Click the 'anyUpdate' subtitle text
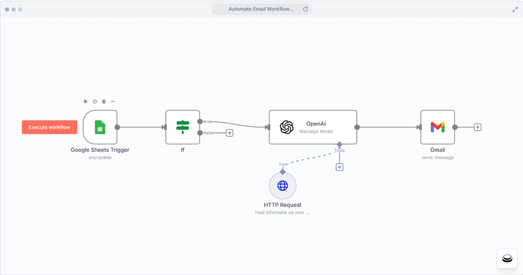The image size is (523, 275). coord(100,157)
